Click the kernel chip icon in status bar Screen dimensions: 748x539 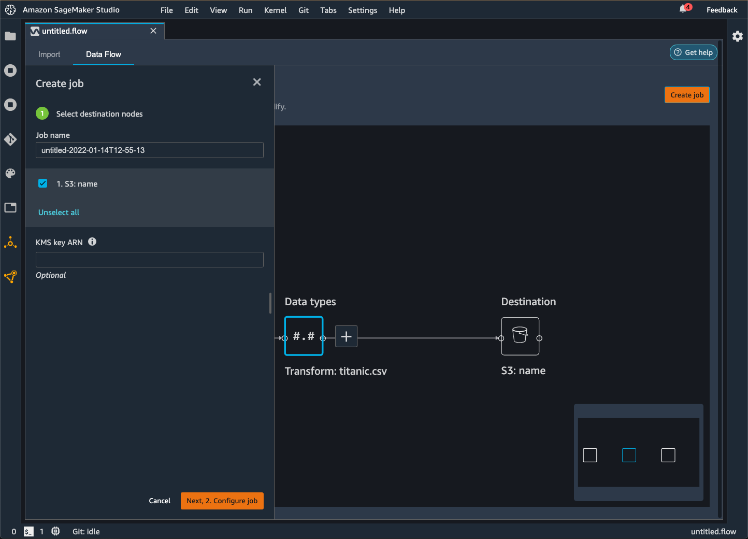pyautogui.click(x=55, y=531)
